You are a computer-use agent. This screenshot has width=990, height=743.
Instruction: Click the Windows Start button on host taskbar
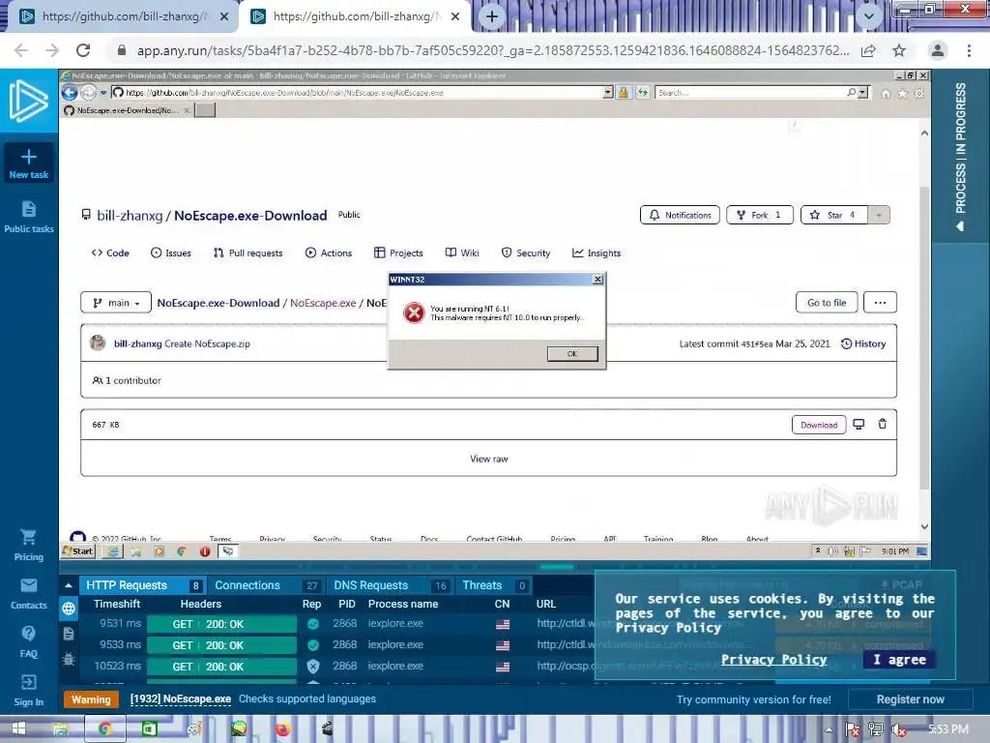[19, 728]
